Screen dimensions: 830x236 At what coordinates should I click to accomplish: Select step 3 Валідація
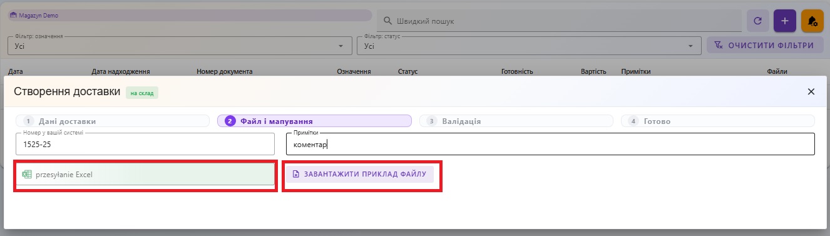(x=516, y=121)
